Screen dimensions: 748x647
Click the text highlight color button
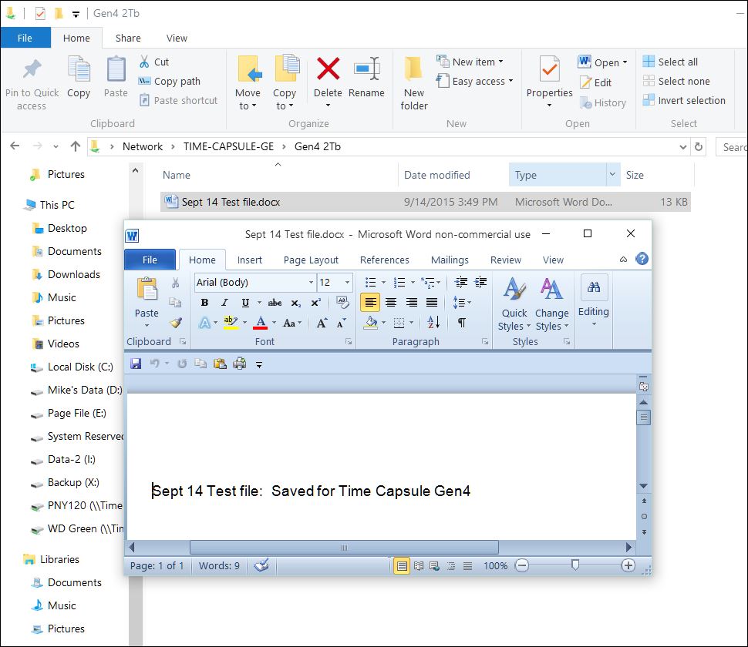pos(231,323)
